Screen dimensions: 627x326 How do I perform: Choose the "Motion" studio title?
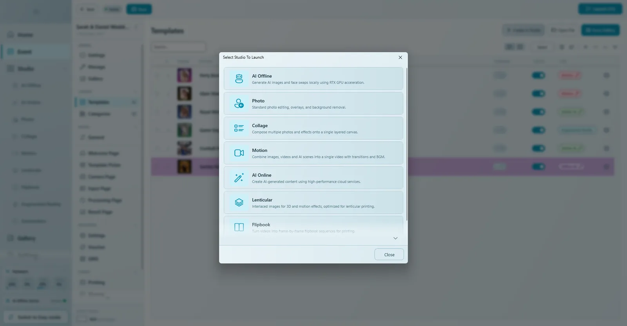[x=259, y=150]
